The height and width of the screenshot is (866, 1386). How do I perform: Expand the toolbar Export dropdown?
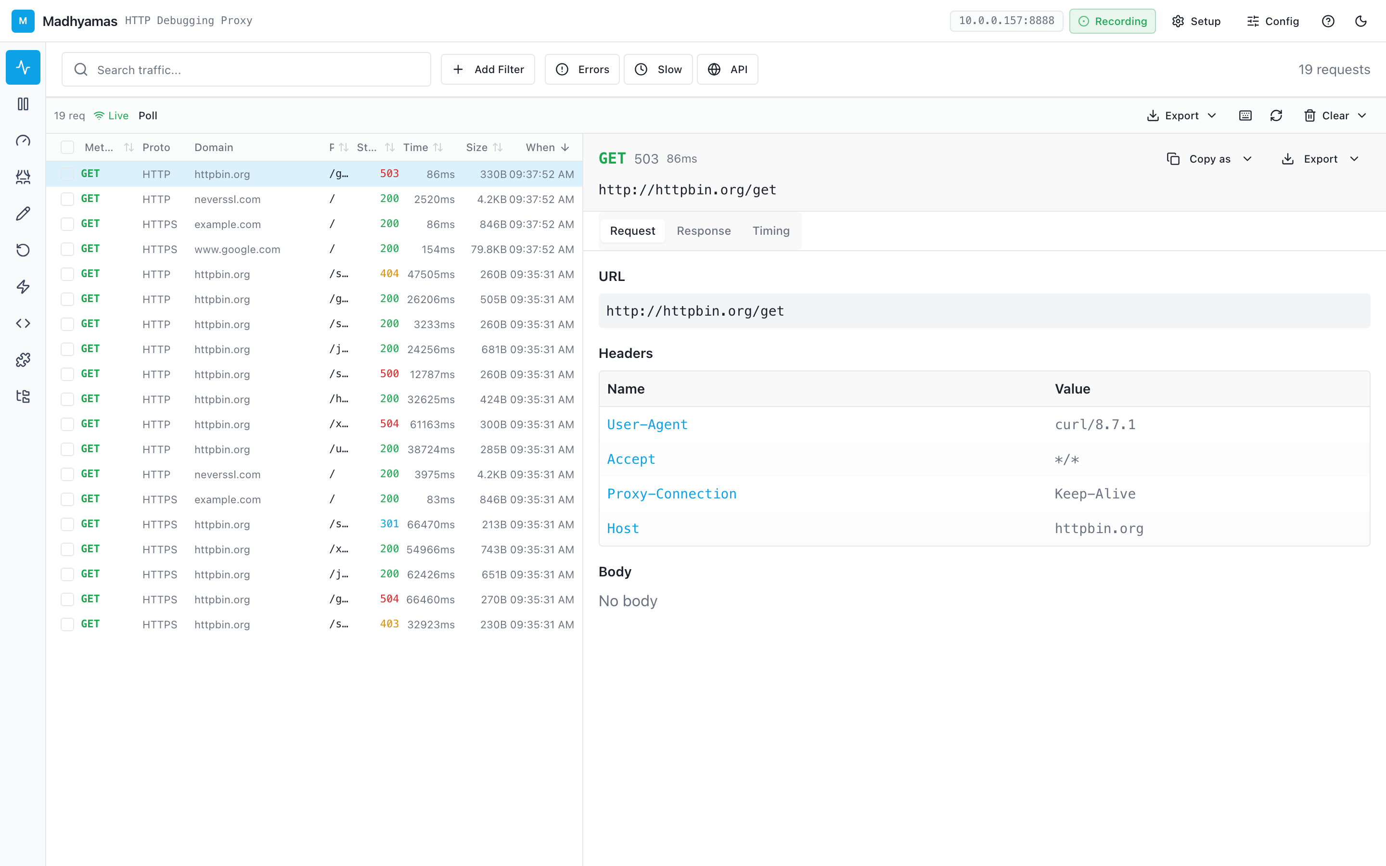(1181, 115)
